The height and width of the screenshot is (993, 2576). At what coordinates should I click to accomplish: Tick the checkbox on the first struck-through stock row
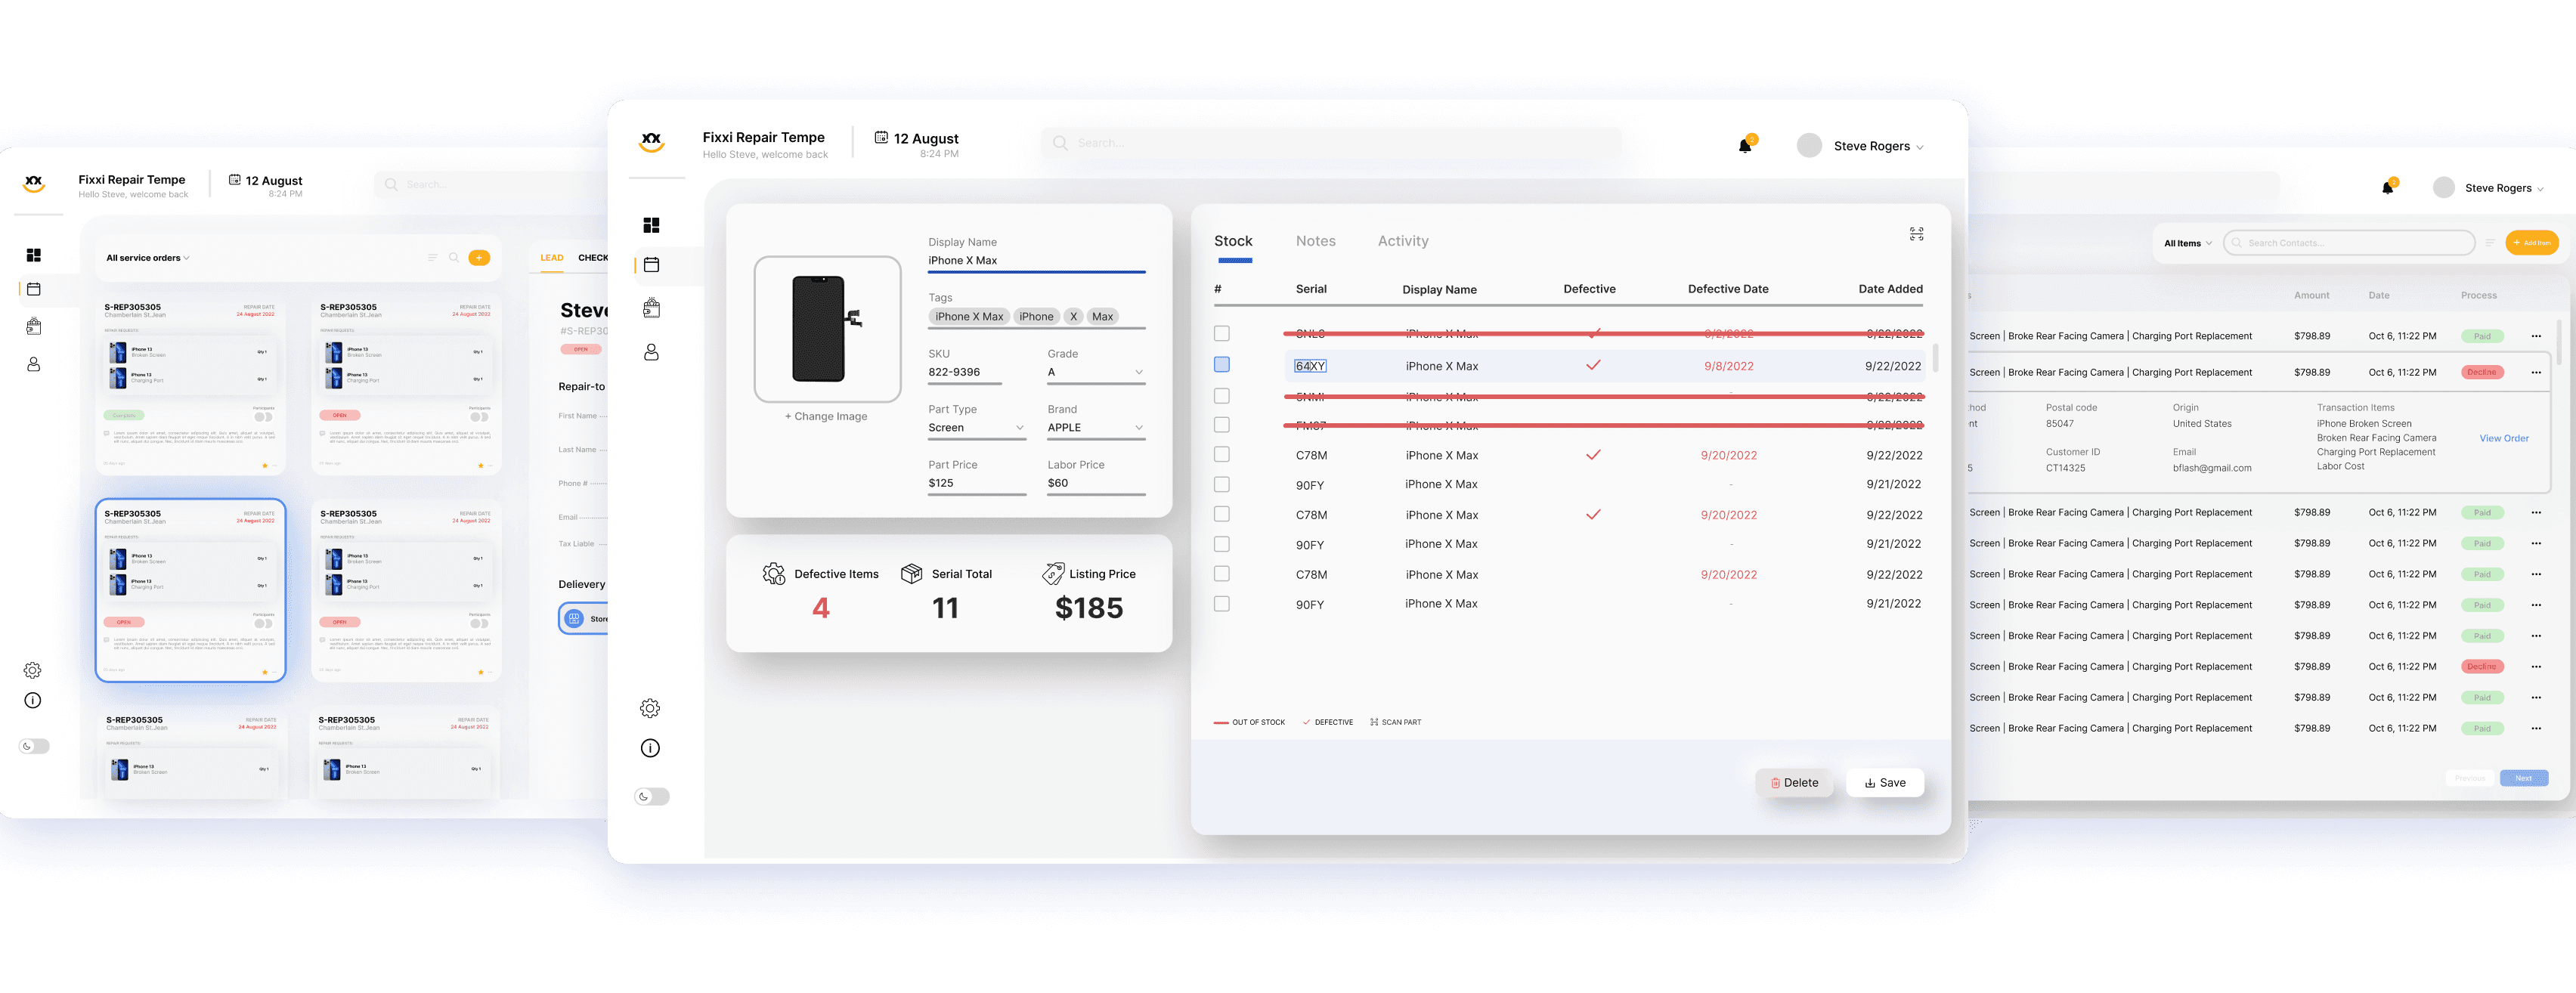(1221, 333)
